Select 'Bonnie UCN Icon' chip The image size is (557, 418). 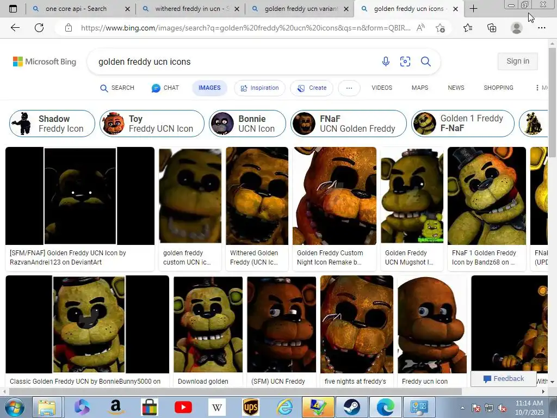pyautogui.click(x=247, y=124)
